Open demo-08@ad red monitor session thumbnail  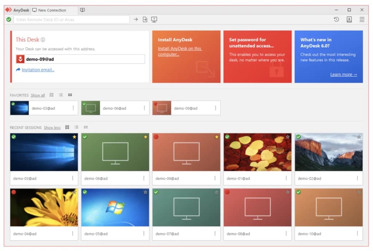(258, 208)
